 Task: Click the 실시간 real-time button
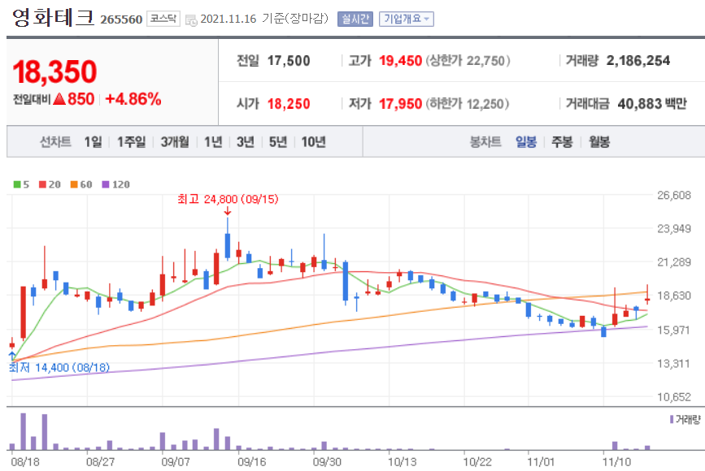[x=355, y=19]
